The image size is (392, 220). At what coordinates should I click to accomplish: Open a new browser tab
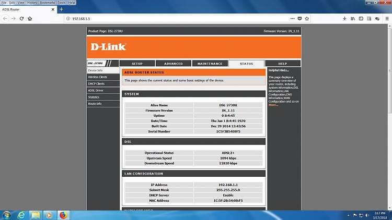click(61, 9)
